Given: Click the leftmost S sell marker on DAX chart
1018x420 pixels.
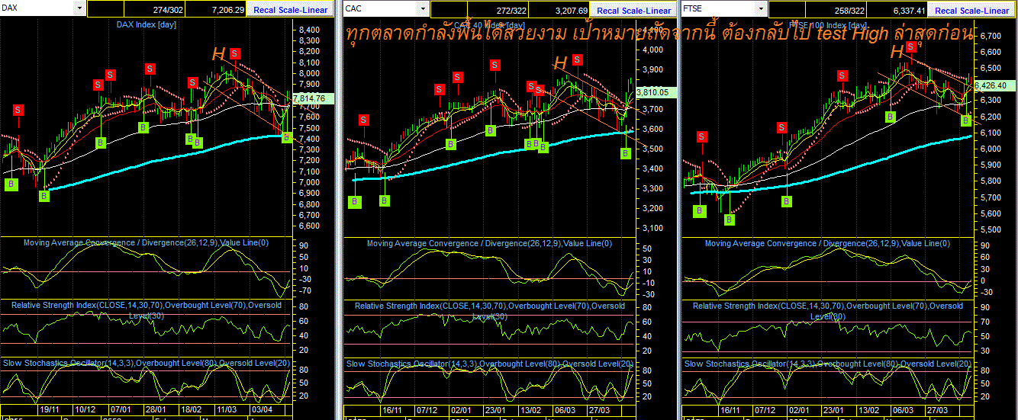Looking at the screenshot, I should (18, 110).
